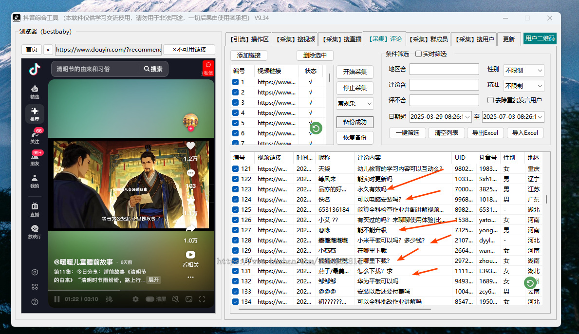Expand the video description with 展开

click(x=153, y=280)
